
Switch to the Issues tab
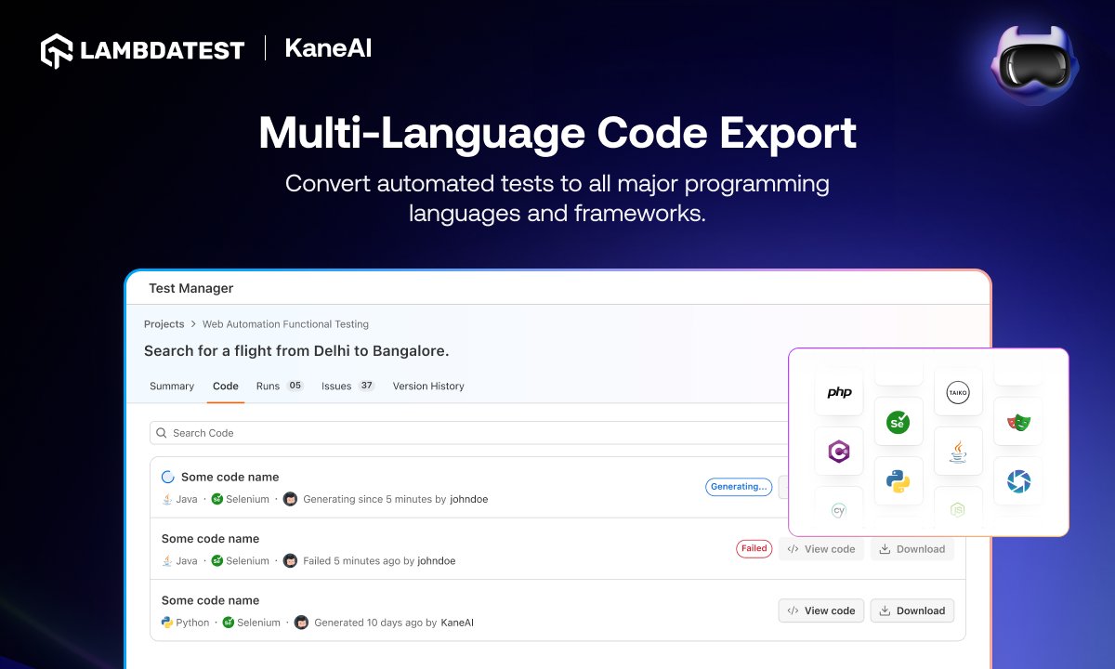click(x=348, y=386)
